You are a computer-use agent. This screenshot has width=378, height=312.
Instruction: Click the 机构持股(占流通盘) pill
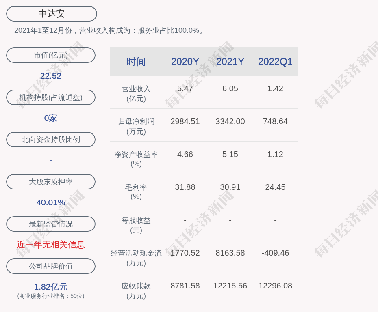click(x=51, y=97)
